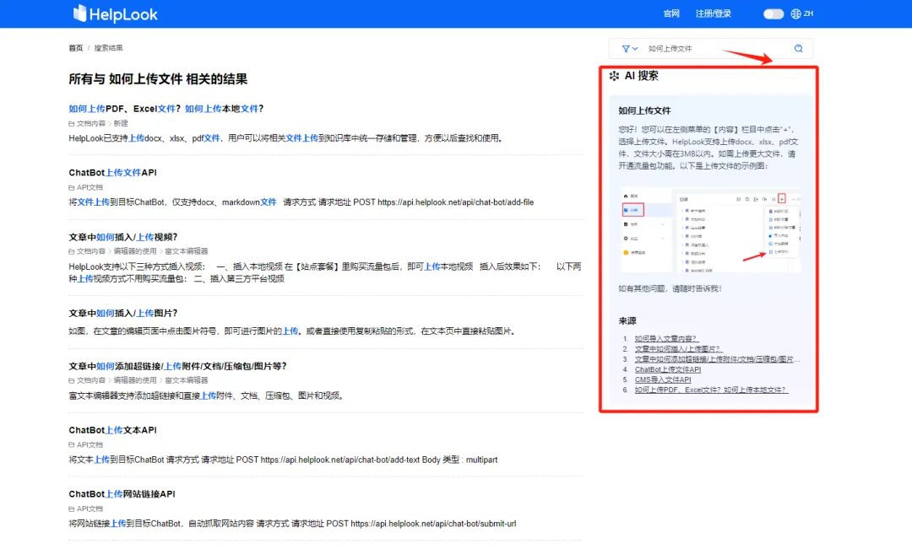Click folder icon under ChatBot上传文件API result
The height and width of the screenshot is (554, 912).
coord(72,187)
